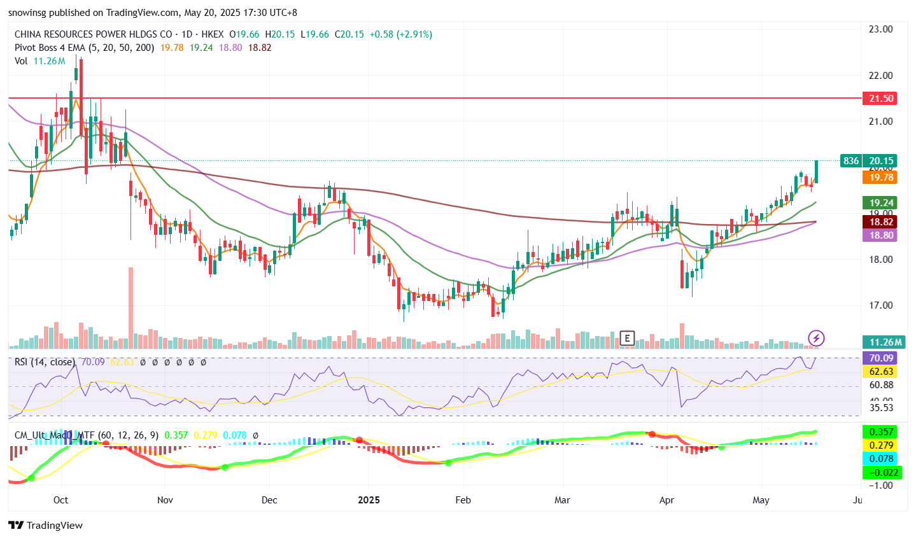Select the 'RSI (14, close)' indicator legend

point(45,362)
